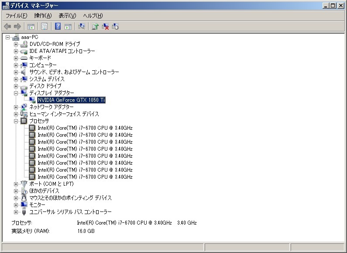Expand the ネットワーク アダプター node
This screenshot has height=253, width=347.
(x=16, y=107)
